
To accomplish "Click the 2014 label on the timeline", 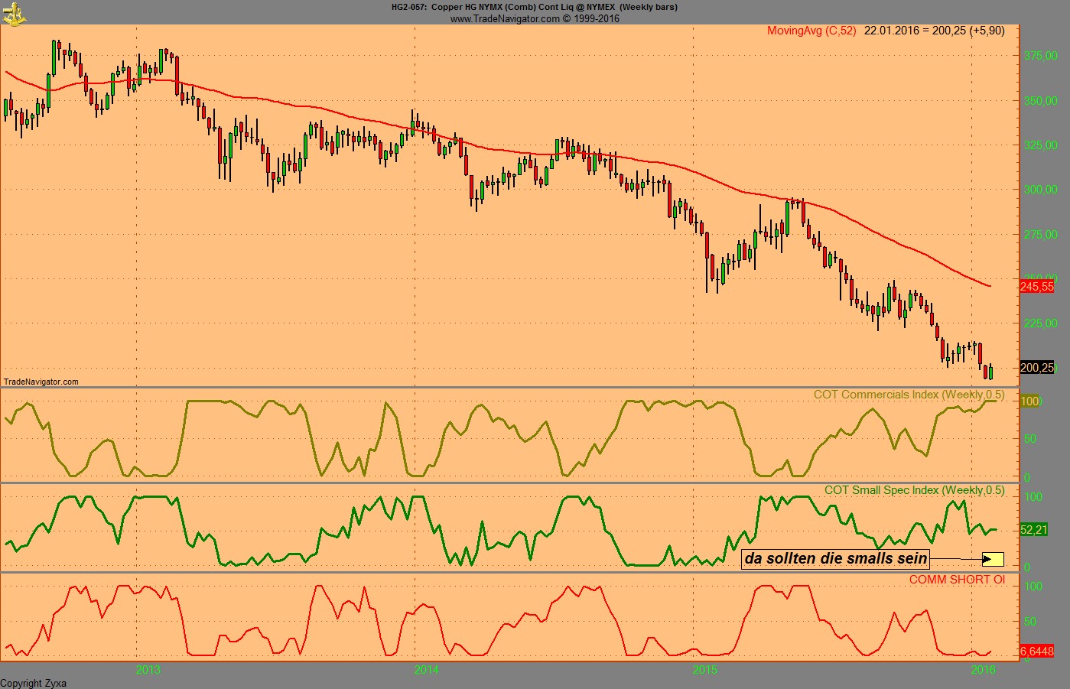I will point(425,670).
